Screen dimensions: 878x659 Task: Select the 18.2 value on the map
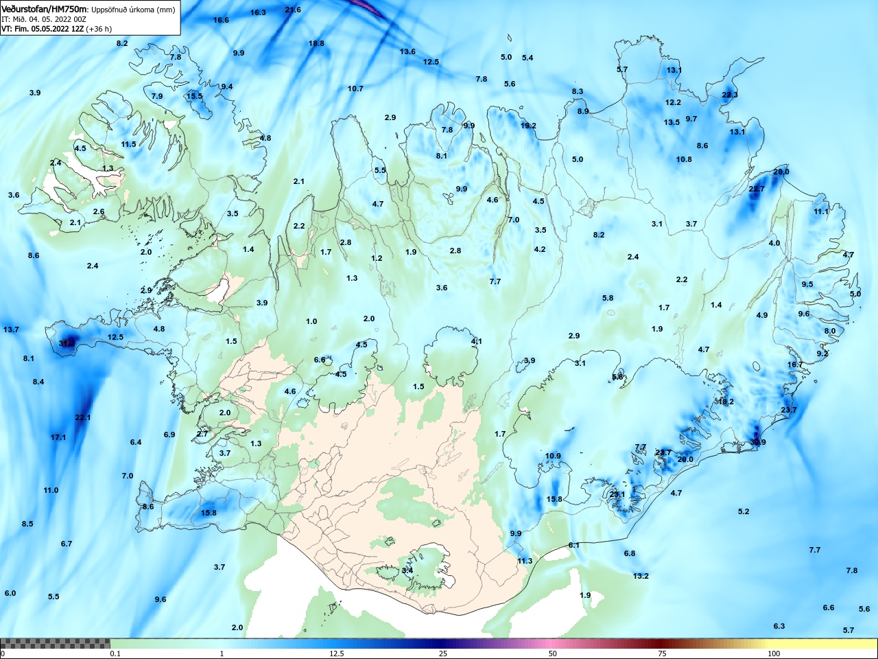[x=726, y=402]
